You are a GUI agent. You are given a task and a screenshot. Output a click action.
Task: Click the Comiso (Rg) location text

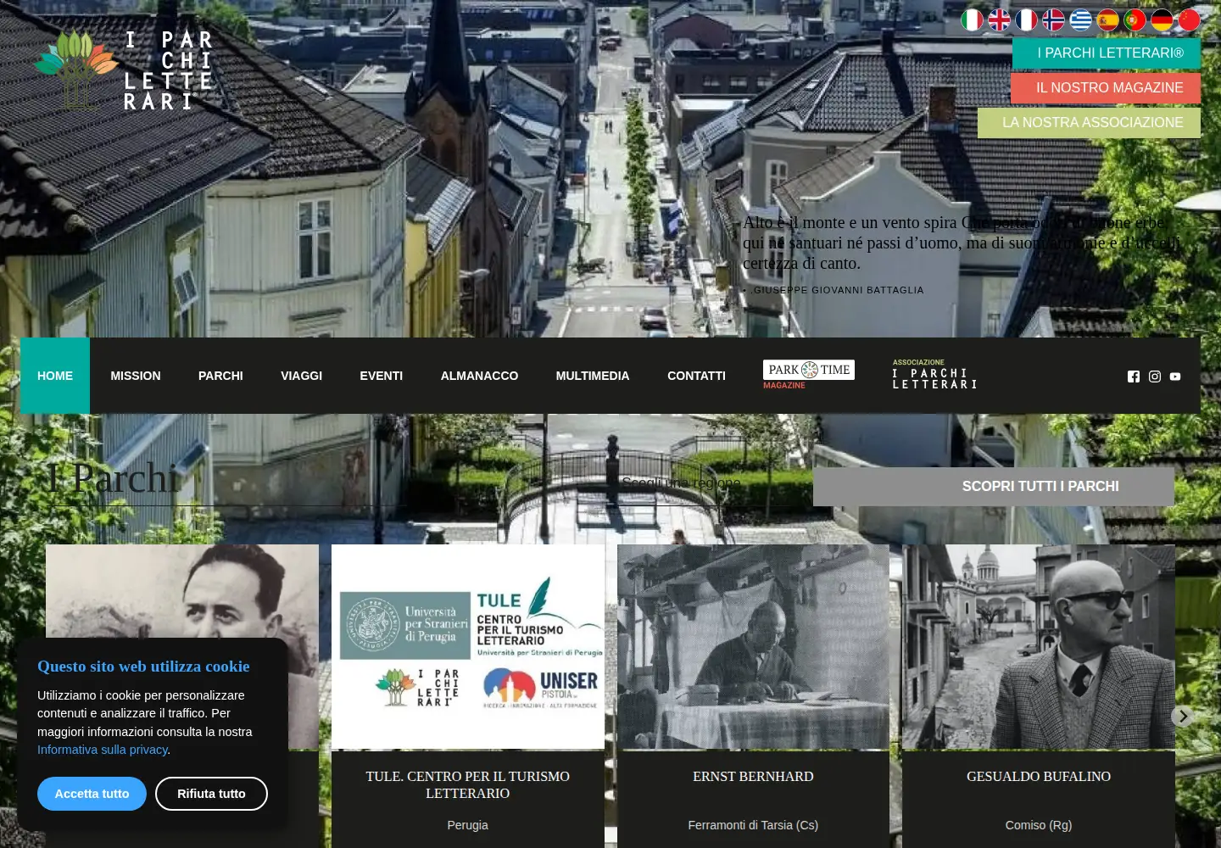[x=1039, y=825]
